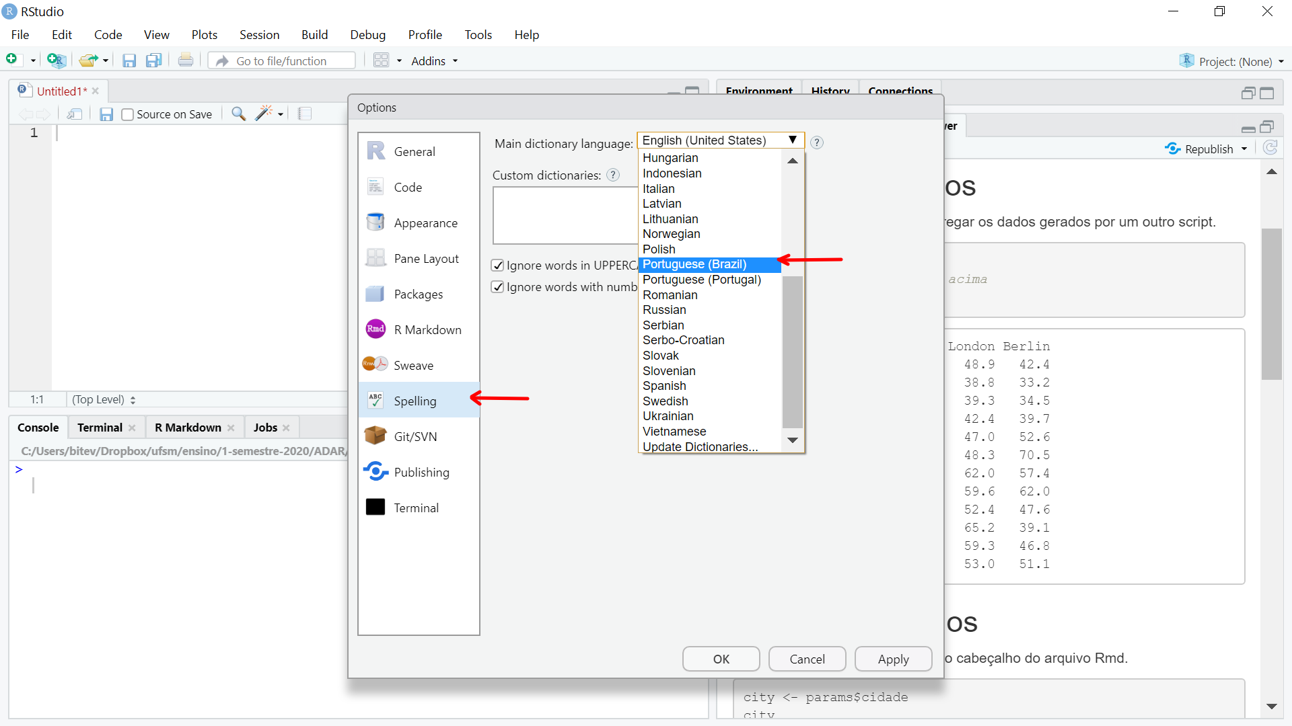Click the Show in new window icon in editor
Image resolution: width=1292 pixels, height=726 pixels.
pyautogui.click(x=75, y=114)
